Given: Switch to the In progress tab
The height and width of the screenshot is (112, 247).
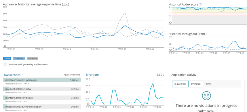Looking at the screenshot, I should [x=180, y=84].
